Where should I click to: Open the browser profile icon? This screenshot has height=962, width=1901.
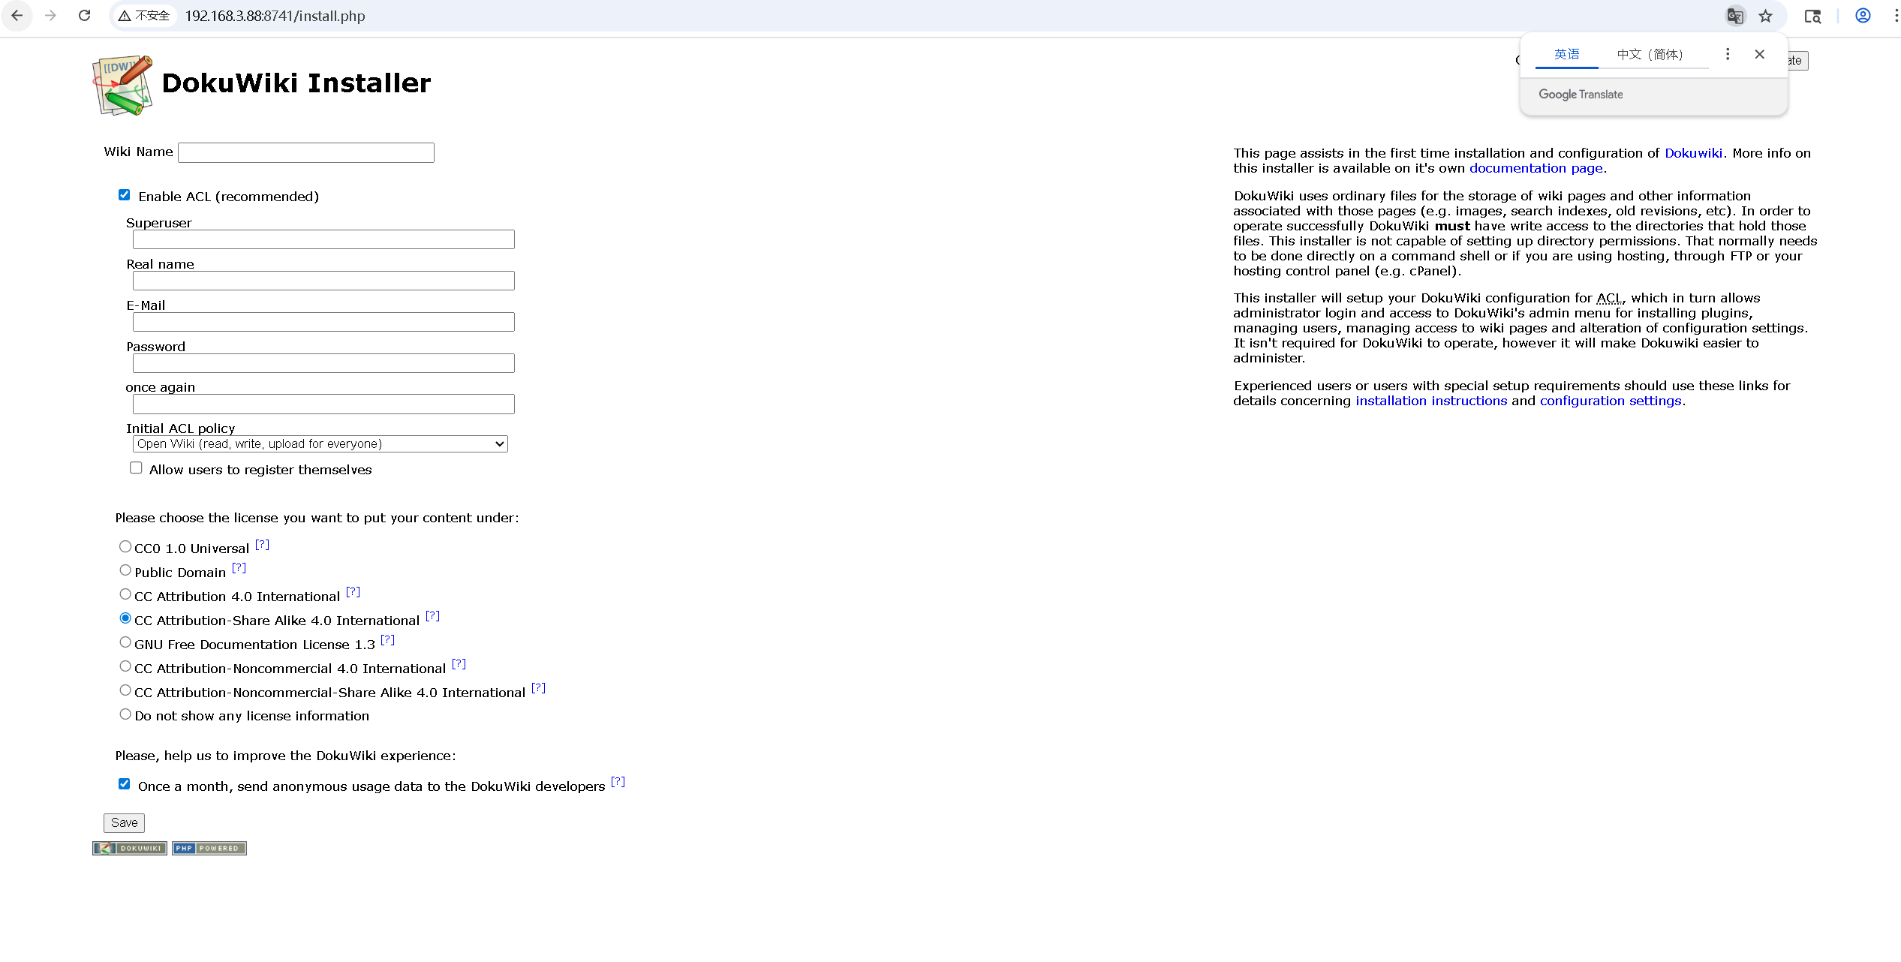point(1862,16)
